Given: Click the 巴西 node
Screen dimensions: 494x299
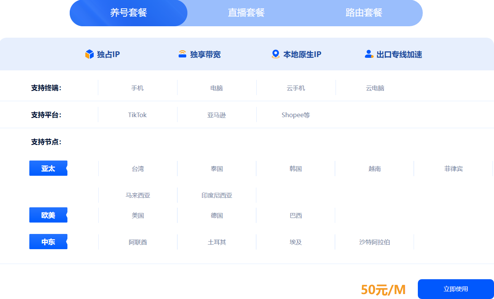Looking at the screenshot, I should [296, 215].
